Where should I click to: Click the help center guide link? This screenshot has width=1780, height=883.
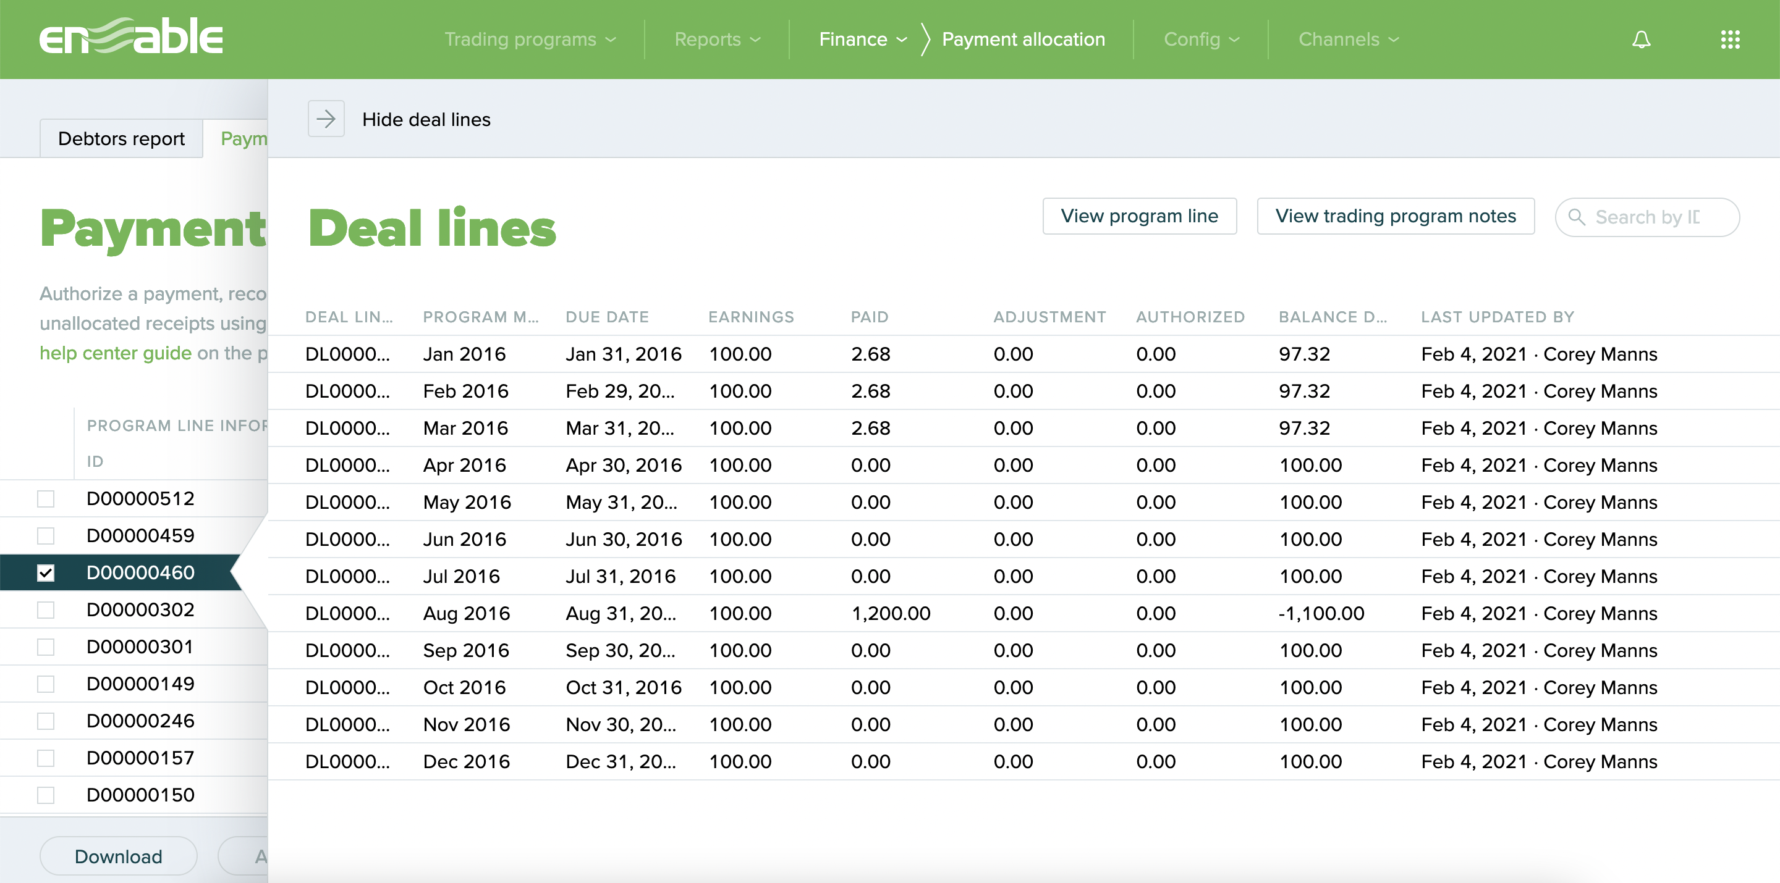pos(115,352)
